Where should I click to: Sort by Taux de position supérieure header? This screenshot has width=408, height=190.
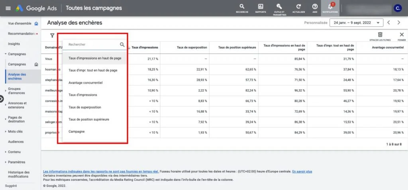[x=237, y=48]
